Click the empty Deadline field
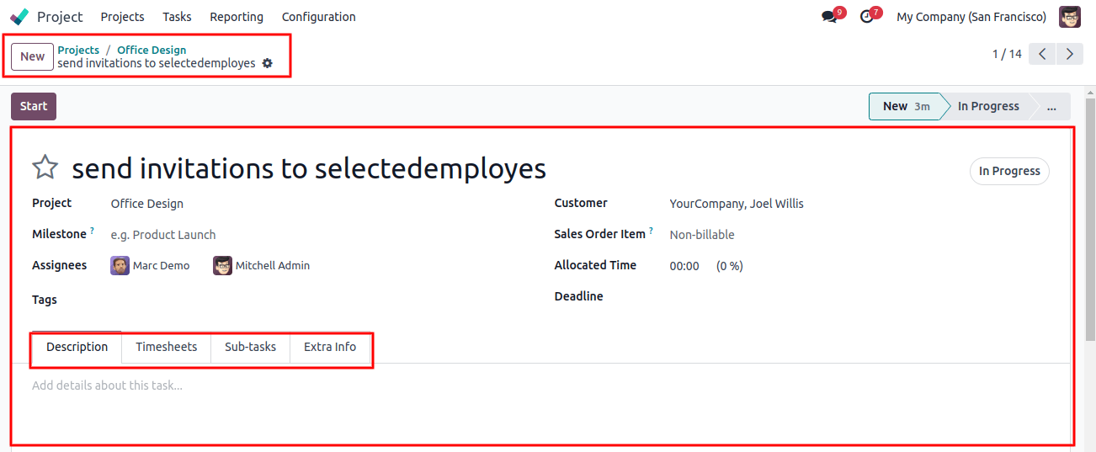1096x452 pixels. [859, 296]
